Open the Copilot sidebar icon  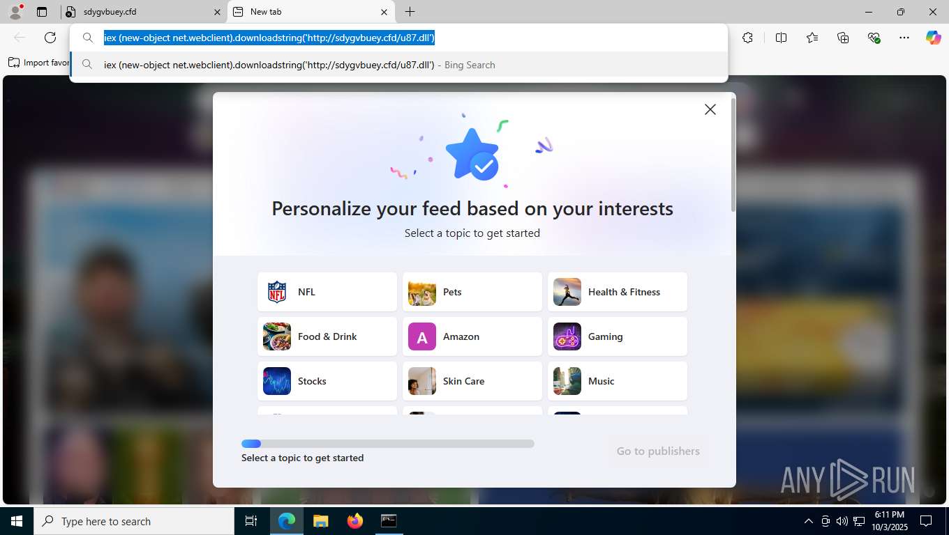pos(934,38)
